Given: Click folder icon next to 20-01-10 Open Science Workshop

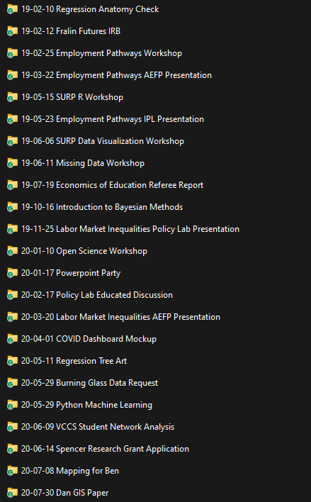Looking at the screenshot, I should click(12, 251).
